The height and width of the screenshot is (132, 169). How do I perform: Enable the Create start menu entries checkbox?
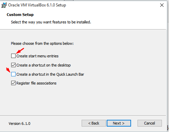coord(13,56)
